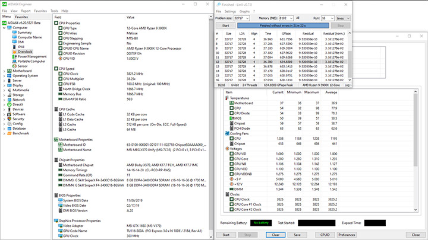Select the Overclock flame icon

tap(14, 52)
